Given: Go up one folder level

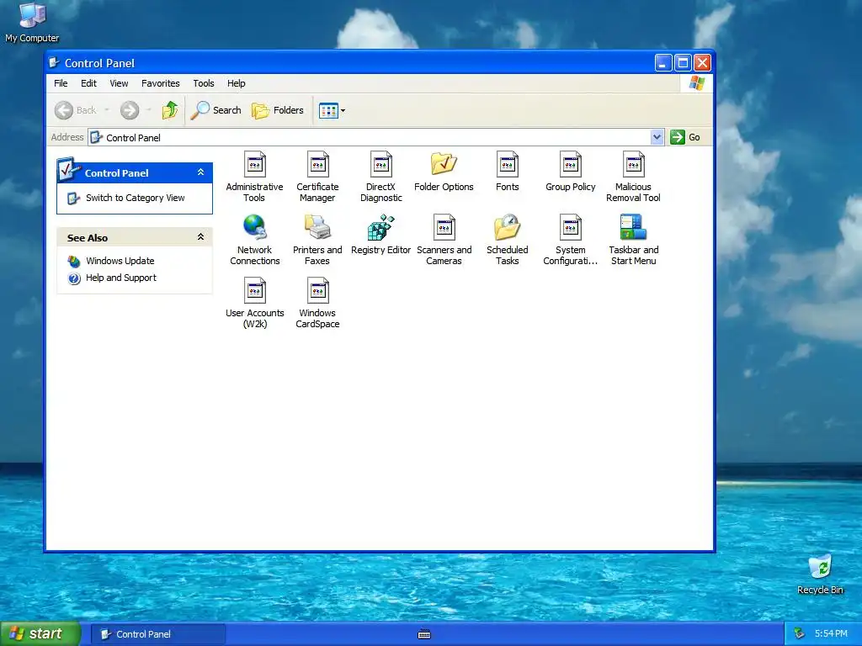Looking at the screenshot, I should click(170, 110).
